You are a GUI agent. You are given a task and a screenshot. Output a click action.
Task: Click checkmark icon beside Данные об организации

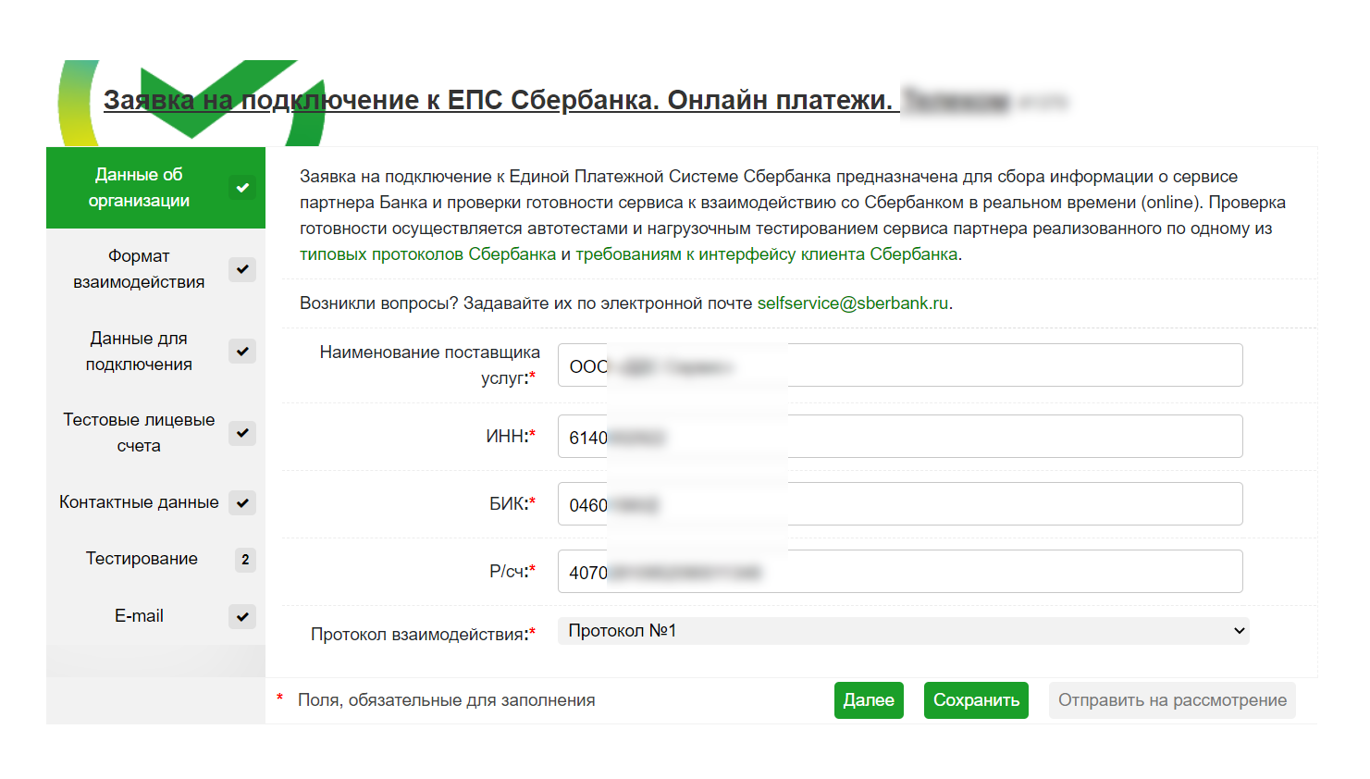[x=241, y=188]
